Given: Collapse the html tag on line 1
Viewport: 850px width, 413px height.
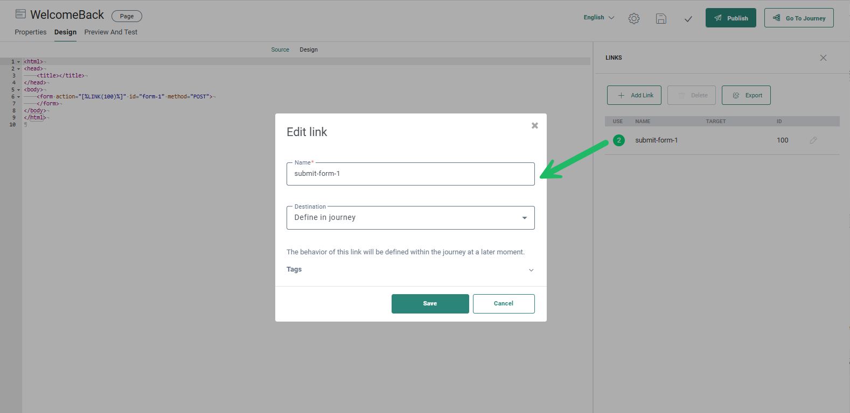Looking at the screenshot, I should pos(18,62).
